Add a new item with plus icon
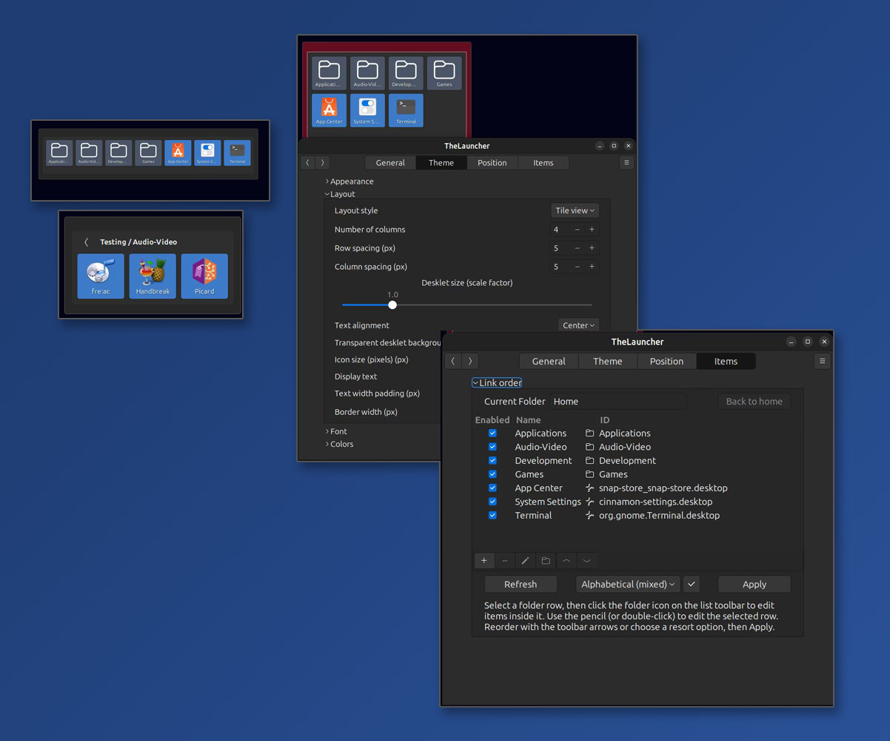The width and height of the screenshot is (890, 741). 484,561
